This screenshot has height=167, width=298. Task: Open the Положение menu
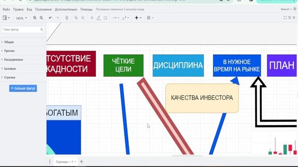click(x=43, y=9)
